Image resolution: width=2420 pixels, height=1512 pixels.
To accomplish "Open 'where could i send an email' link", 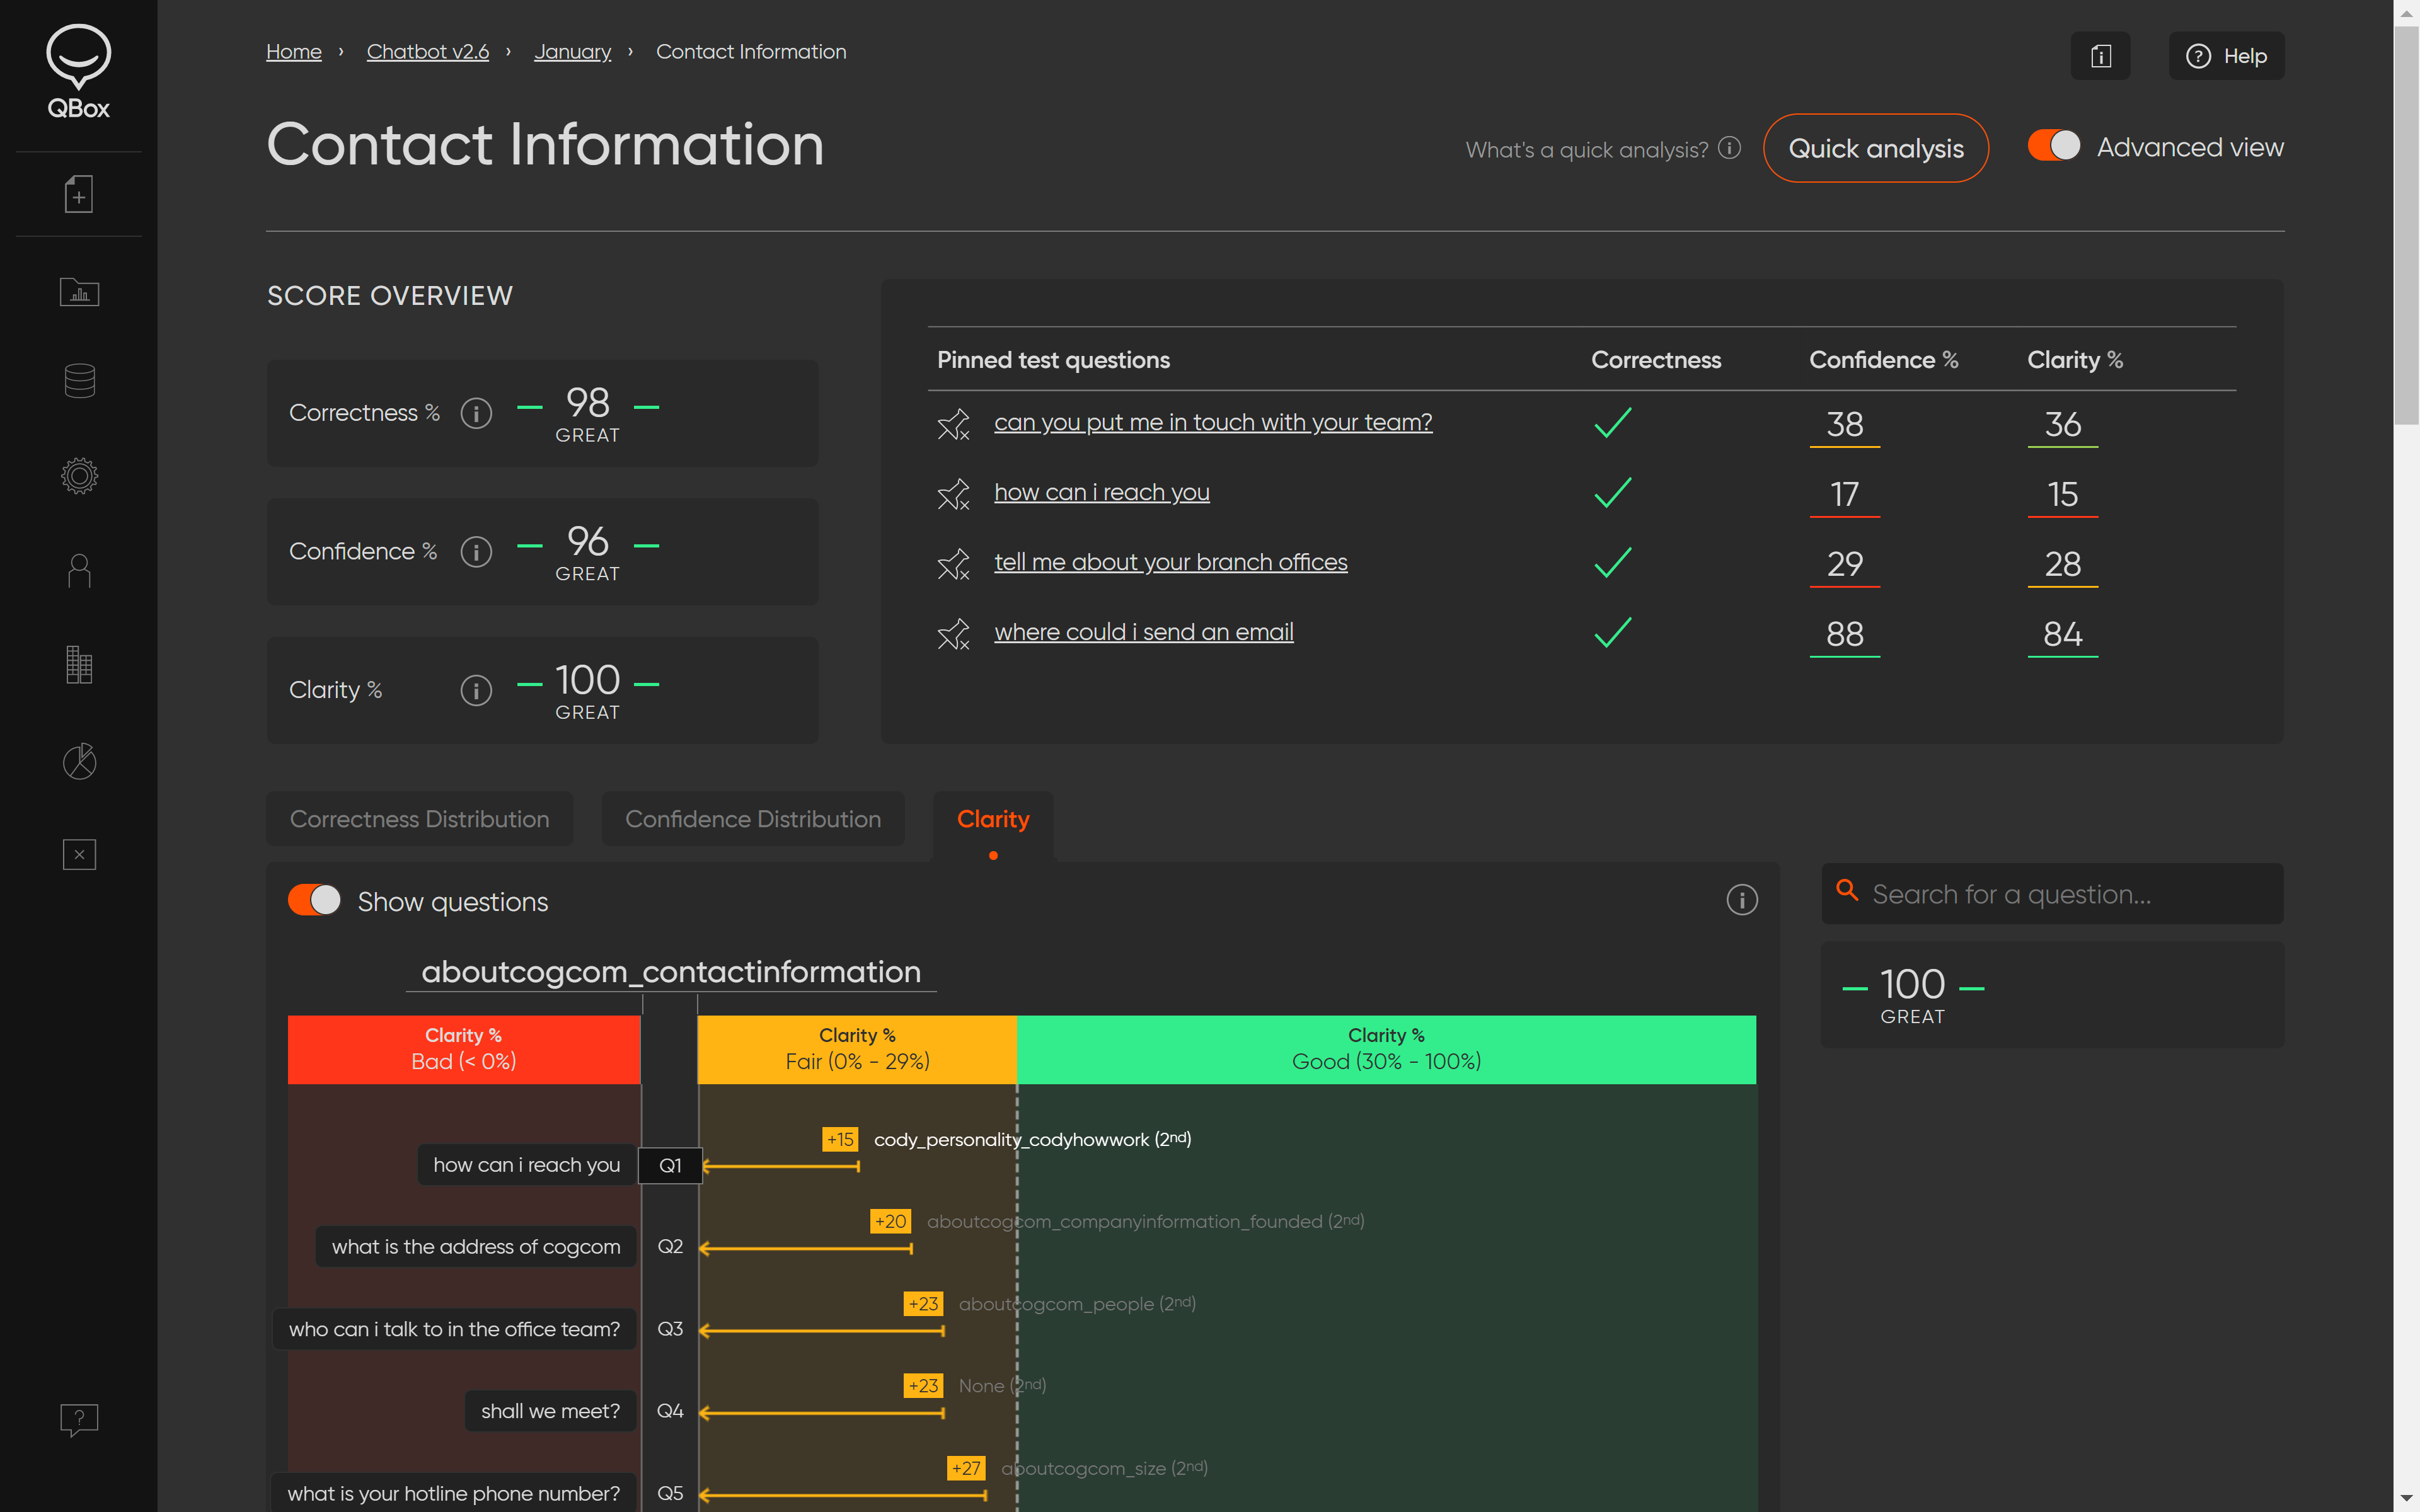I will [1143, 632].
